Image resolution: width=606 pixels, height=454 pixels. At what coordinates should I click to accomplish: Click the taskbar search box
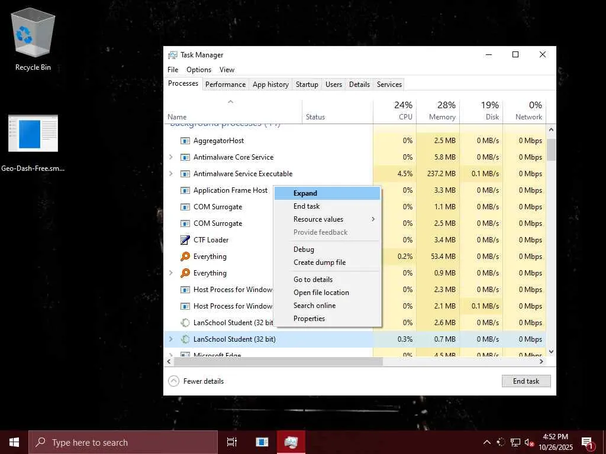pos(123,442)
